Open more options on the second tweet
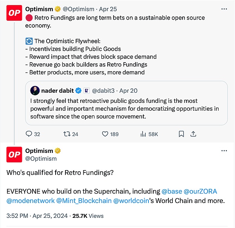This screenshot has height=228, width=235. (x=224, y=151)
